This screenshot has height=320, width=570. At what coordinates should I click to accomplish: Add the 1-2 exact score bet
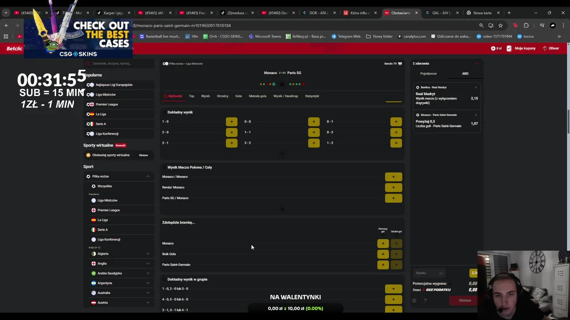tap(396, 143)
